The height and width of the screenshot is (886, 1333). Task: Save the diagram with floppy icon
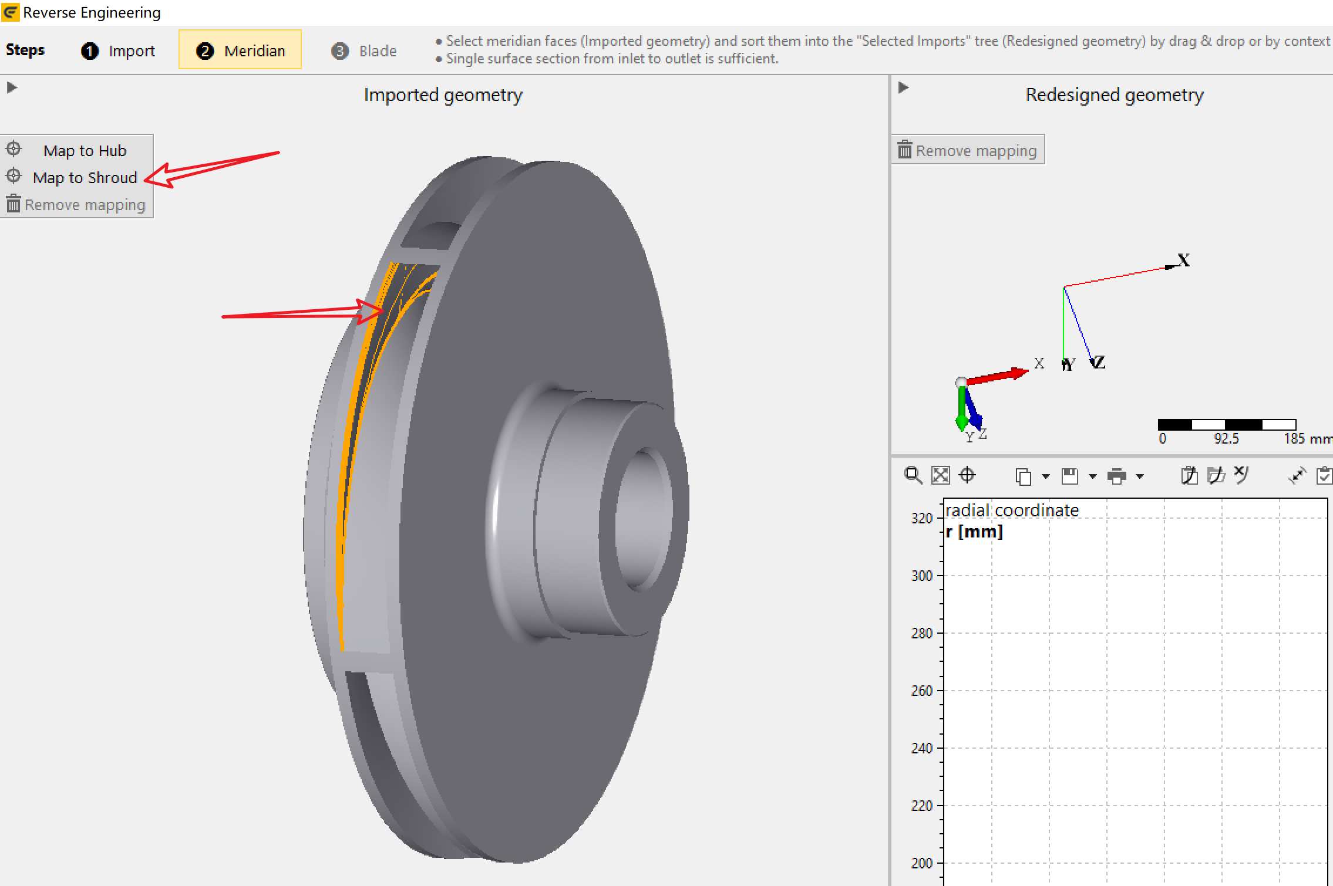click(x=1070, y=476)
